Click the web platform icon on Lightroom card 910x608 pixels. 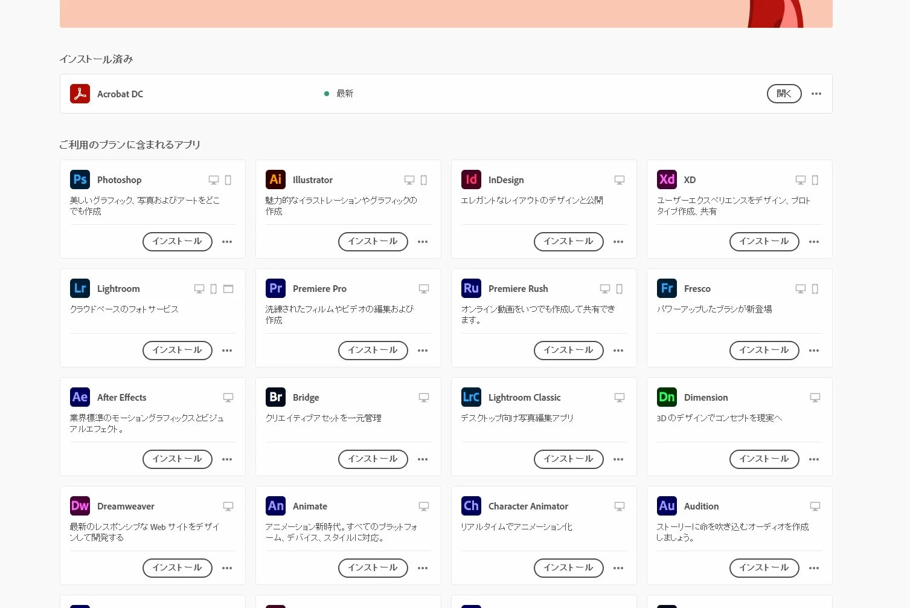pyautogui.click(x=228, y=289)
